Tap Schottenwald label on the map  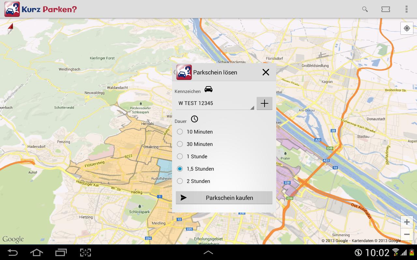64,108
